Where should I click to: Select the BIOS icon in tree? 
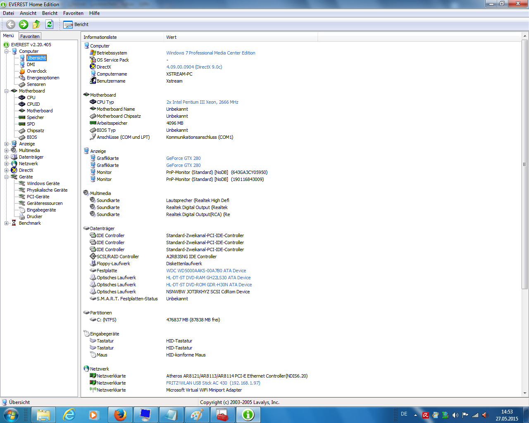[x=22, y=137]
